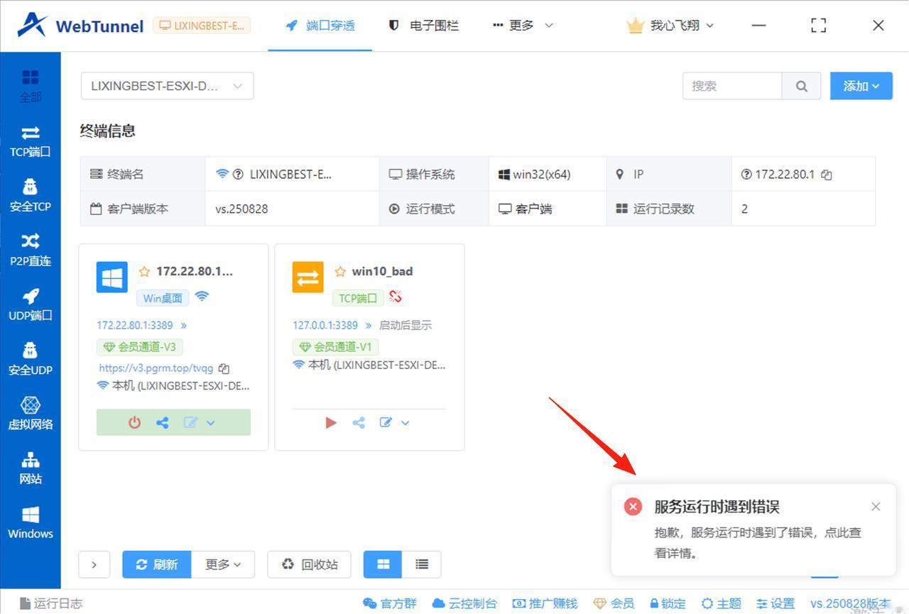Viewport: 909px width, 614px height.
Task: Open the error details notification message
Action: [758, 542]
